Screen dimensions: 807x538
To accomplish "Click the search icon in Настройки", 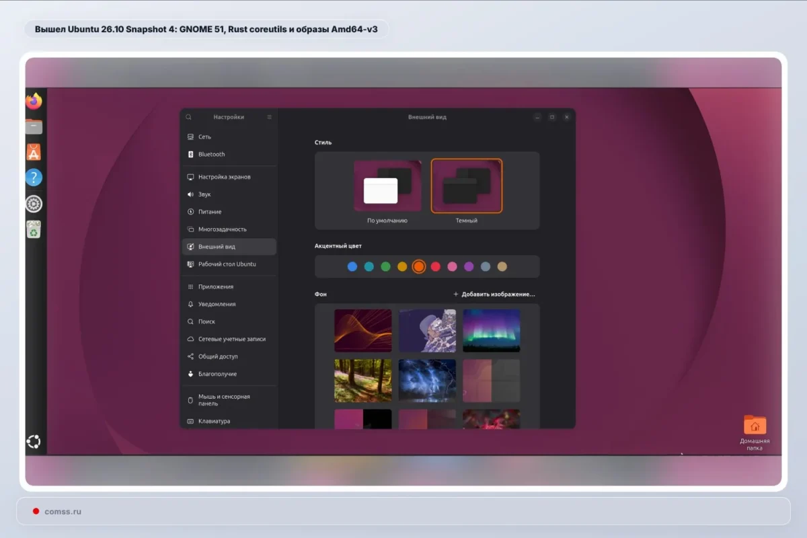I will (188, 117).
